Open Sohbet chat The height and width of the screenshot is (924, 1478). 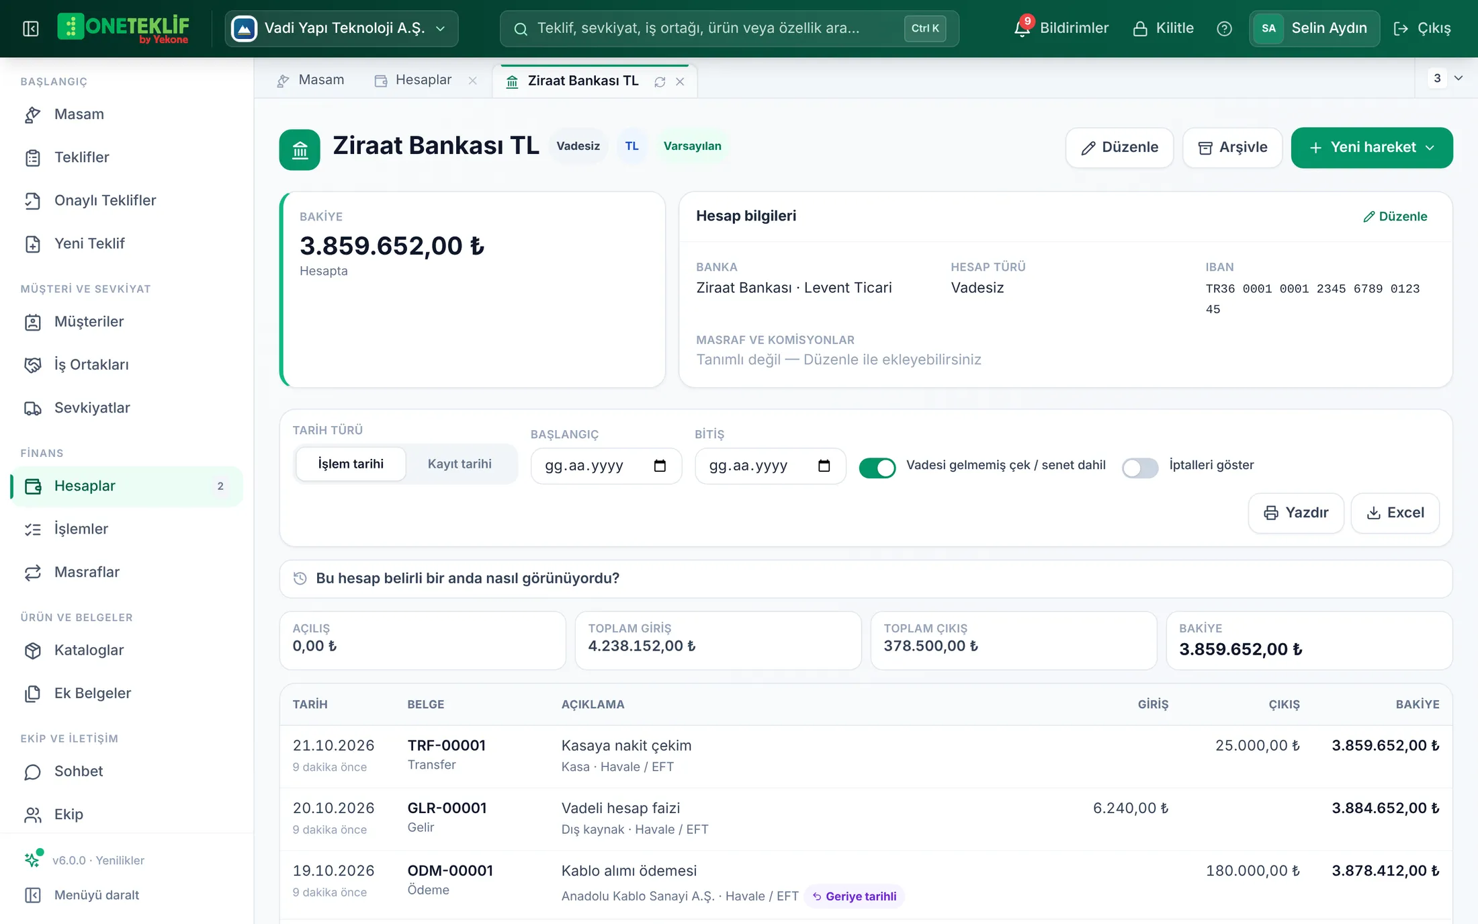127,771
